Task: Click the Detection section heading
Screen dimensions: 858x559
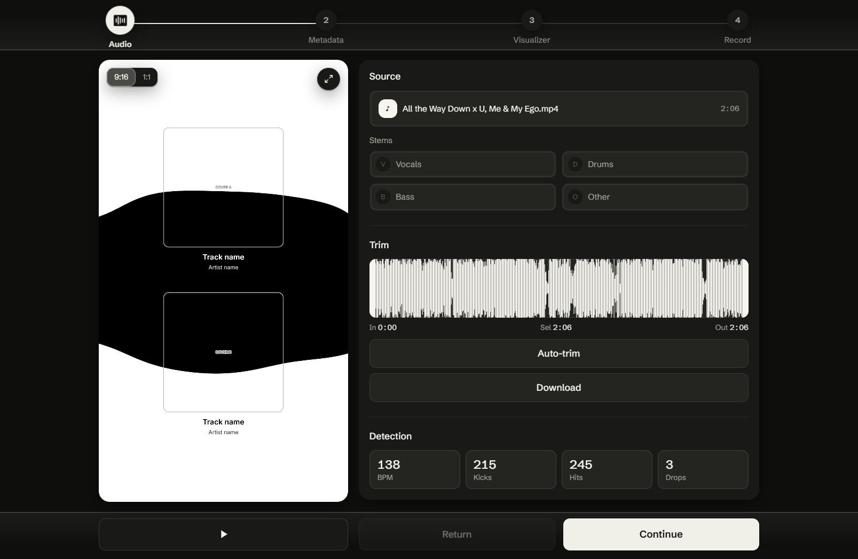Action: [x=390, y=436]
